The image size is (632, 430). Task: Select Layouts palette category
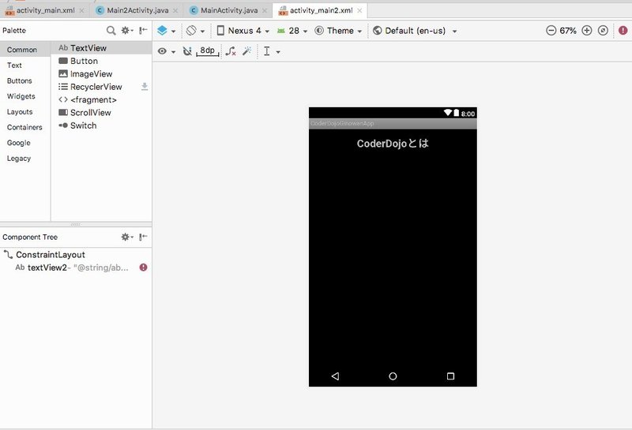pos(25,111)
